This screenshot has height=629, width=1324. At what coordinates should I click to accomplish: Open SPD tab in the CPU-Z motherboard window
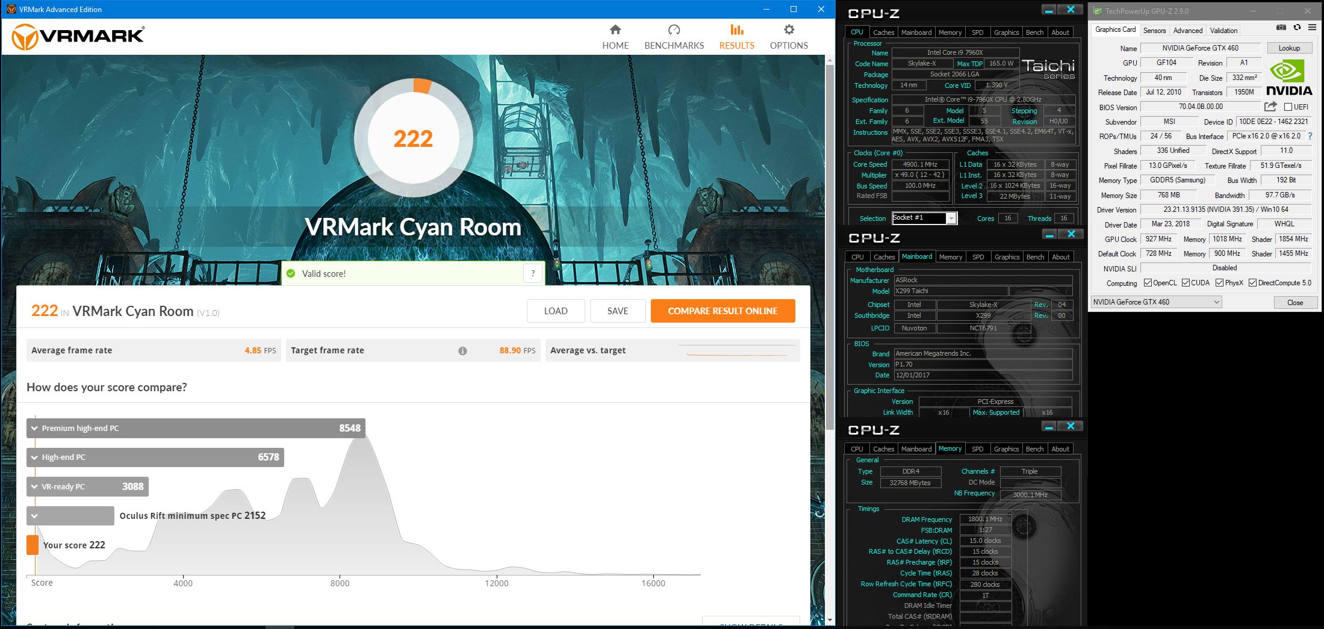[x=978, y=257]
